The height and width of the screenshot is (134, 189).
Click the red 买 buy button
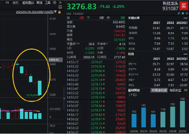(x=184, y=6)
